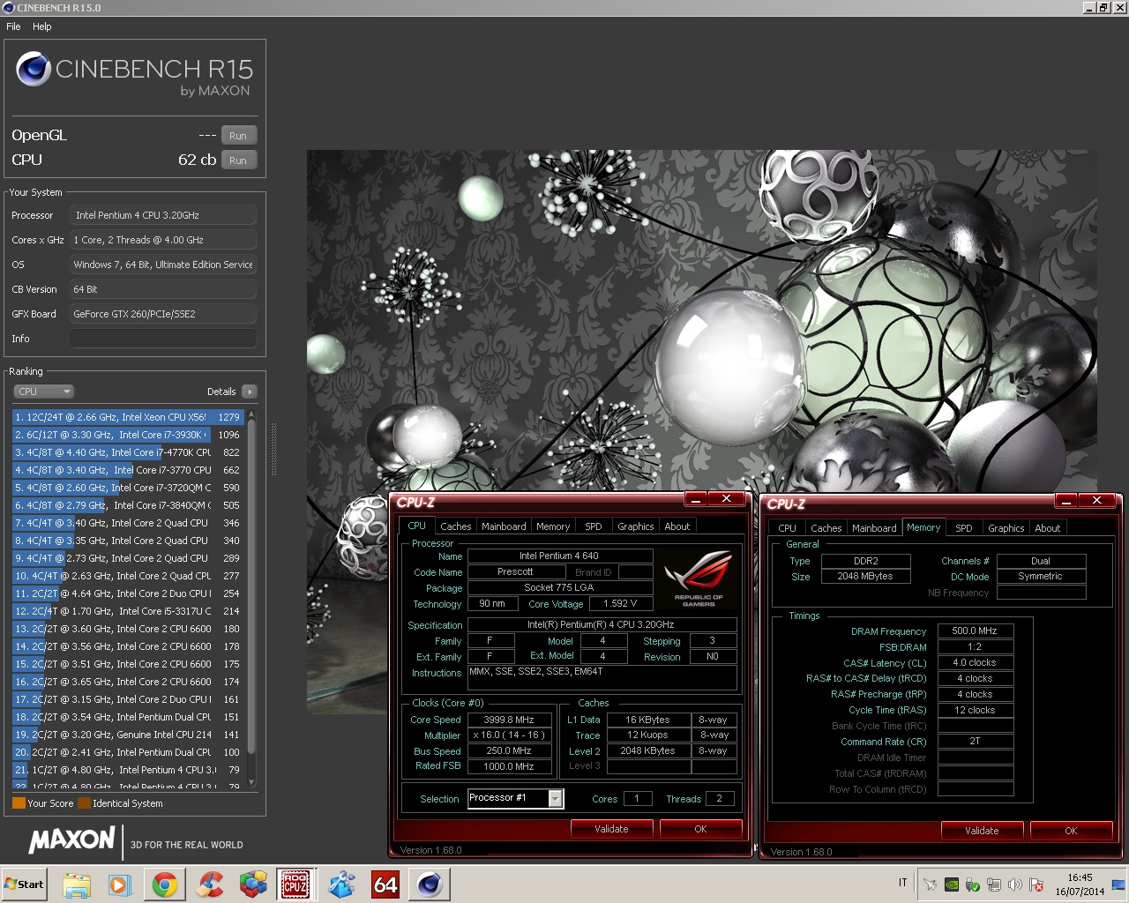The width and height of the screenshot is (1129, 903).
Task: Click Validate in left CPU-Z window
Action: point(611,829)
